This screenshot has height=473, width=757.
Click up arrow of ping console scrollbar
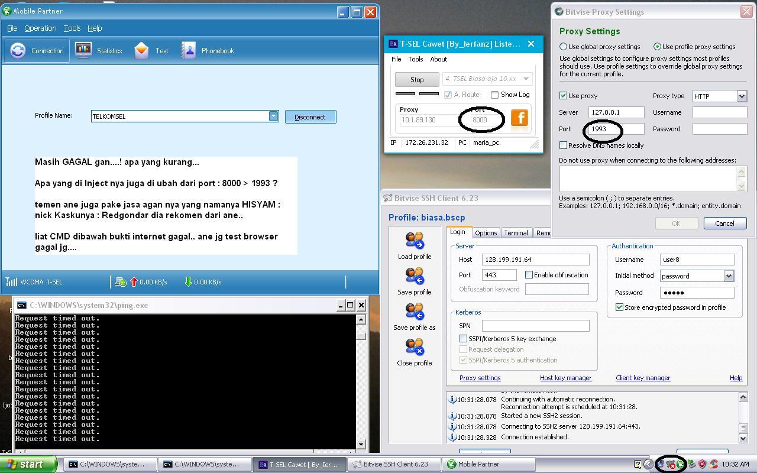click(x=361, y=319)
